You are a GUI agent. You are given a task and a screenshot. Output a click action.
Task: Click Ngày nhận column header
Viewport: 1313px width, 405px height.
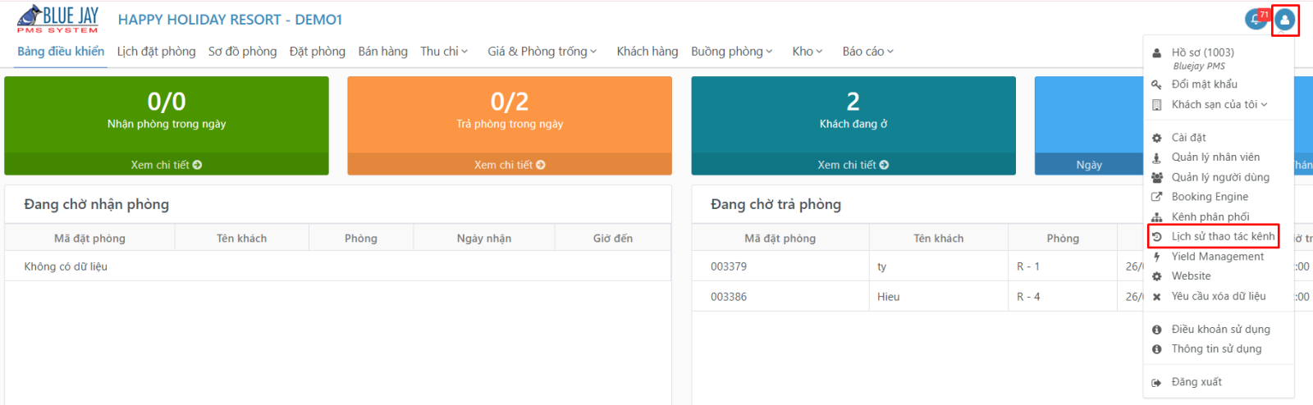(484, 239)
